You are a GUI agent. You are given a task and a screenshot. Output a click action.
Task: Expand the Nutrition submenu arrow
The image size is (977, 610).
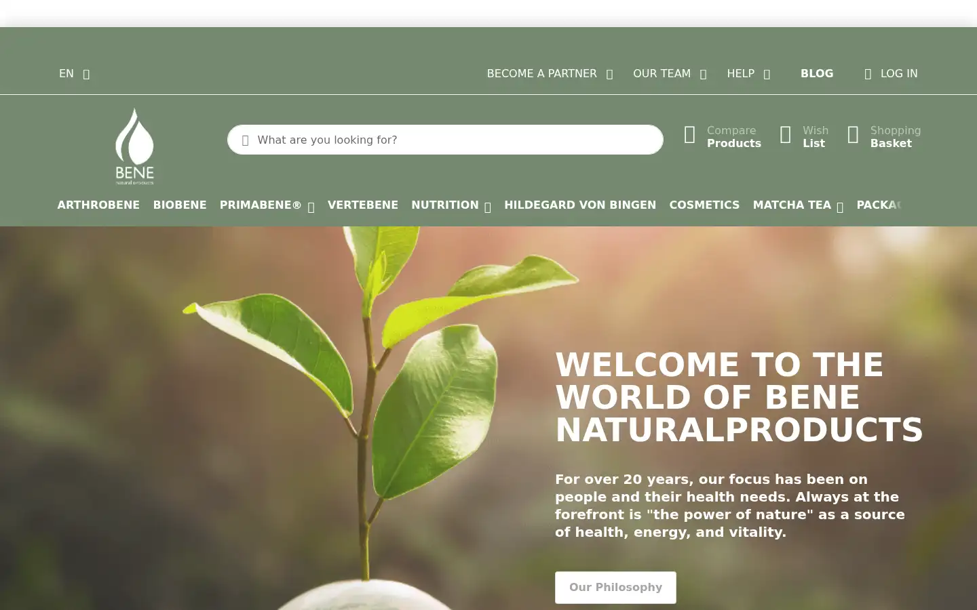(x=487, y=208)
